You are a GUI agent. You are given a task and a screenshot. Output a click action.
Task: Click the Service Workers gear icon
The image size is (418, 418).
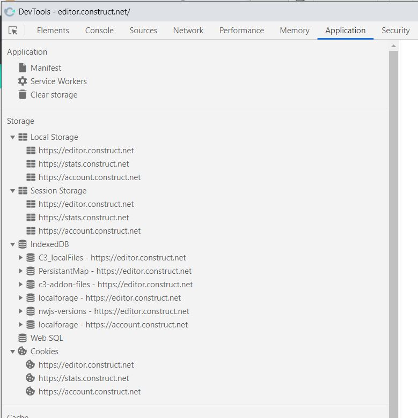coord(23,81)
